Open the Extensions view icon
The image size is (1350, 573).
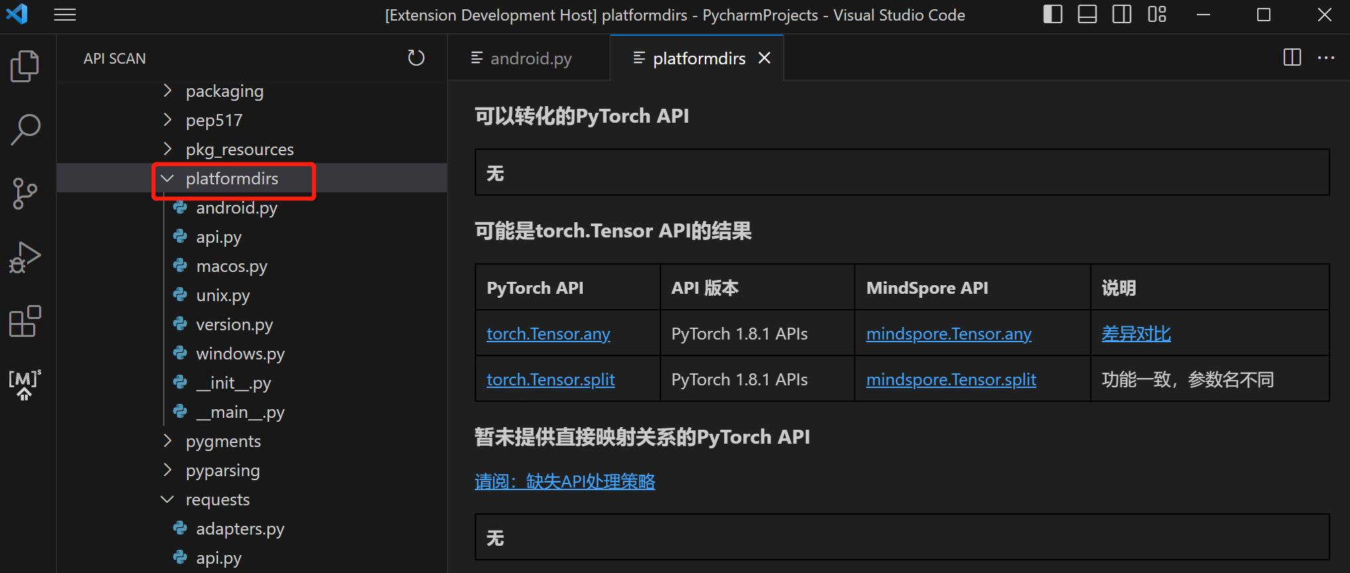click(25, 322)
